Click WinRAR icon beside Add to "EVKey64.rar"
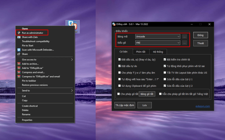This screenshot has width=225, height=140. [19, 68]
